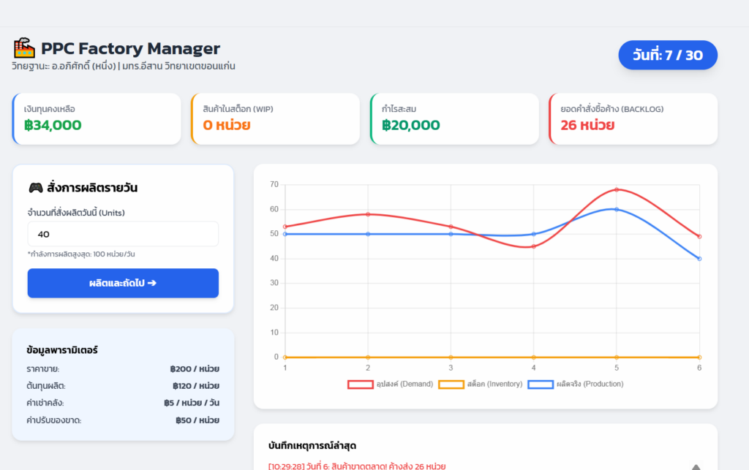Select the BACKLOG 26 หน่วย card
Screen dimensions: 749x470
pyautogui.click(x=633, y=118)
